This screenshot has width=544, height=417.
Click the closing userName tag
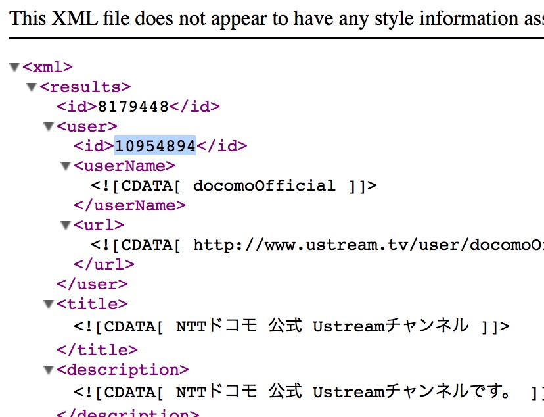(x=129, y=206)
